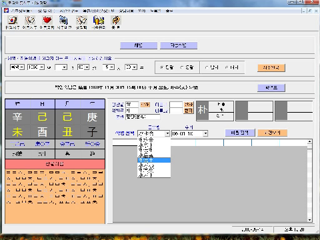Click the wide field below the surname fields

[x=143, y=117]
